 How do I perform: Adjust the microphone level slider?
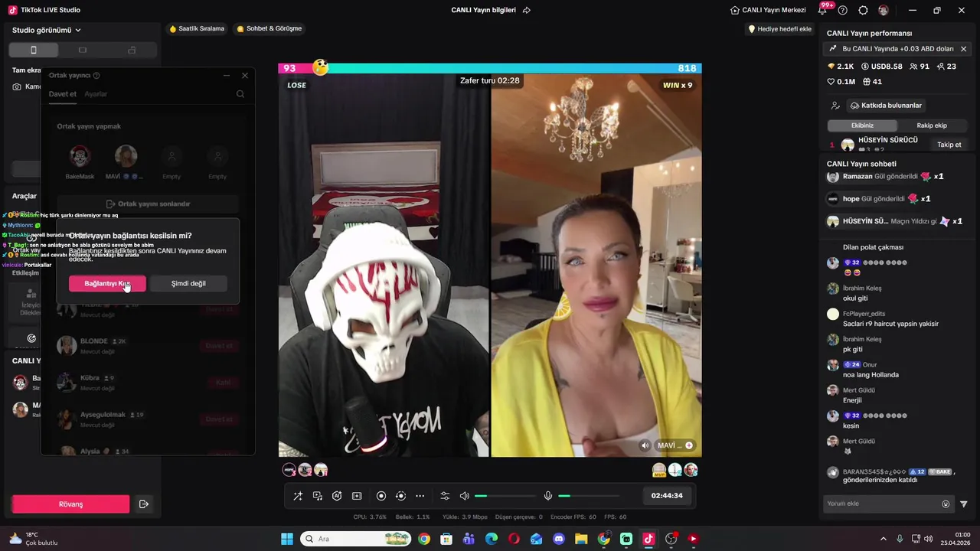588,496
